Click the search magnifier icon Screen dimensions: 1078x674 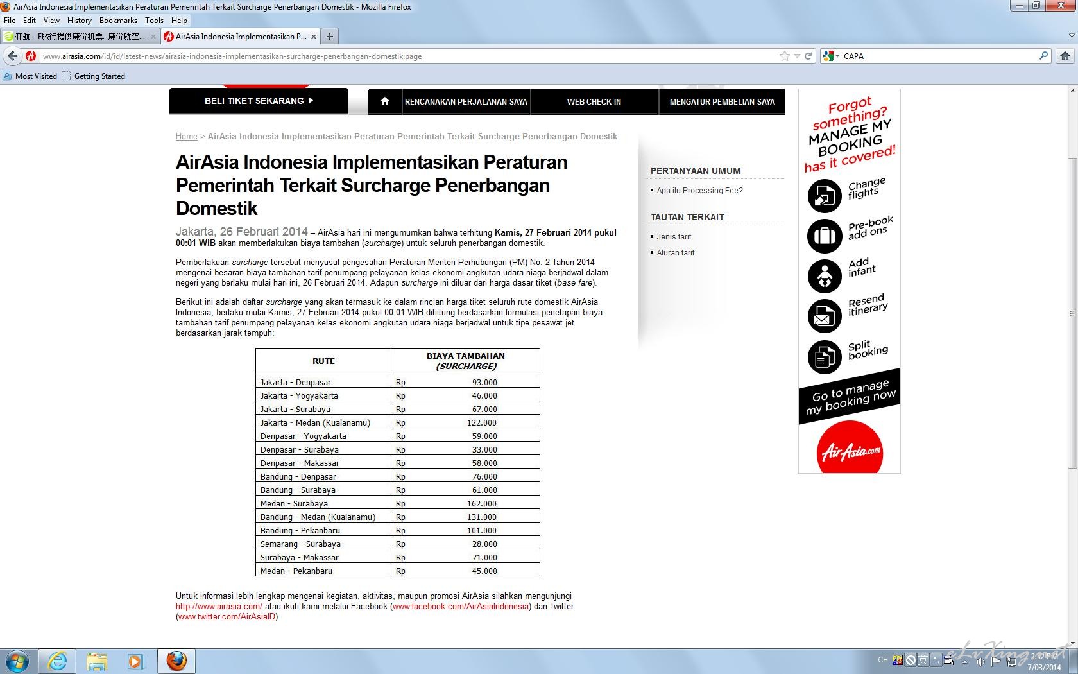click(x=1043, y=56)
